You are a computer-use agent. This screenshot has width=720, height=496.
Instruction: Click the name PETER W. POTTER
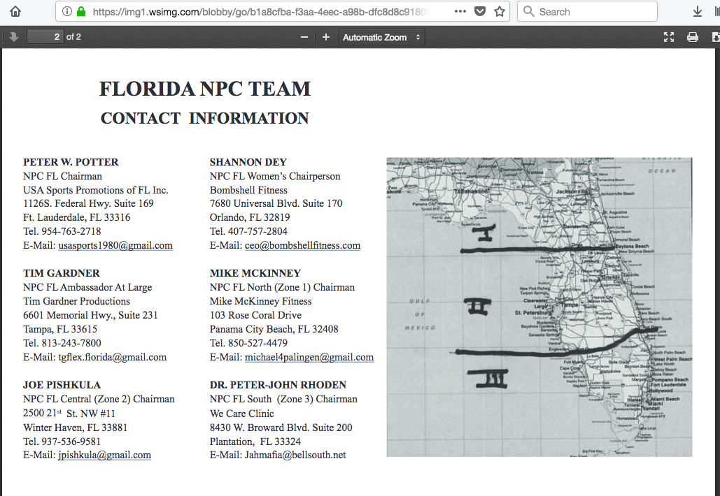(71, 162)
